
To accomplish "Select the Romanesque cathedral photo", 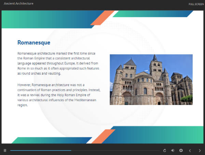I will tap(151, 79).
